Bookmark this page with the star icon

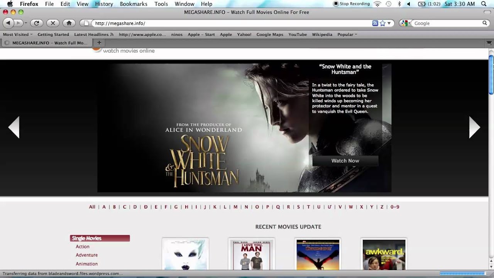pos(382,23)
